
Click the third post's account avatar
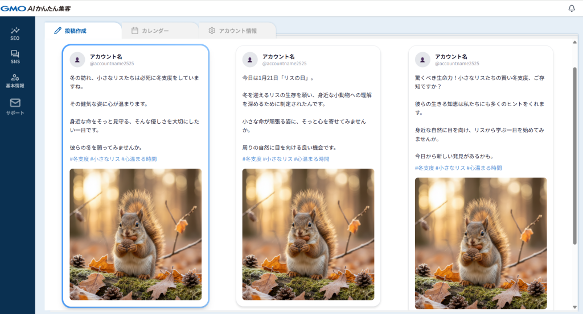point(422,60)
